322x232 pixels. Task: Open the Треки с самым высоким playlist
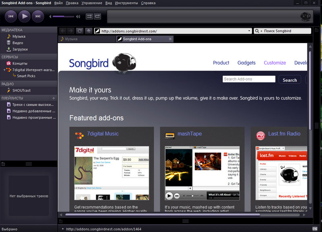33,105
